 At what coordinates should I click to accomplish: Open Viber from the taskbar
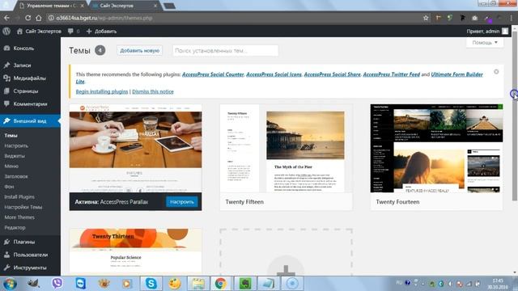pyautogui.click(x=57, y=284)
